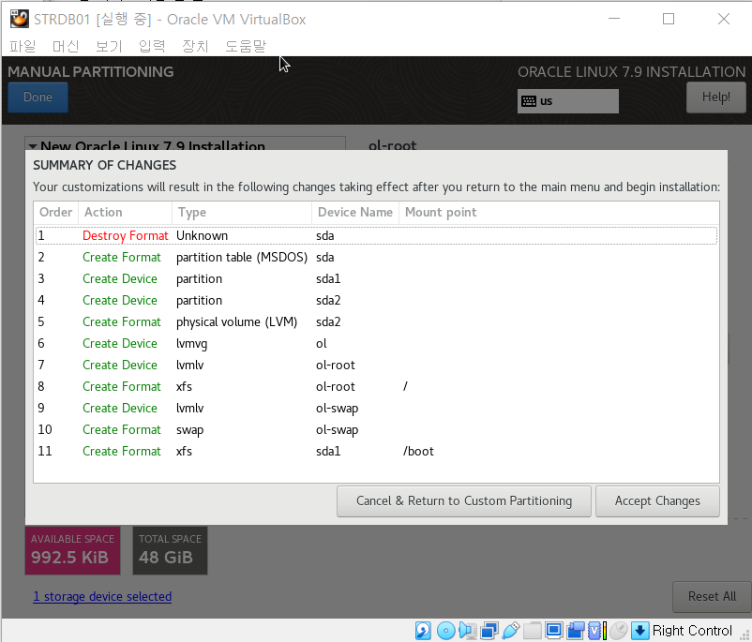This screenshot has height=642, width=752.
Task: Click the keyboard layout icon beside us
Action: click(529, 101)
